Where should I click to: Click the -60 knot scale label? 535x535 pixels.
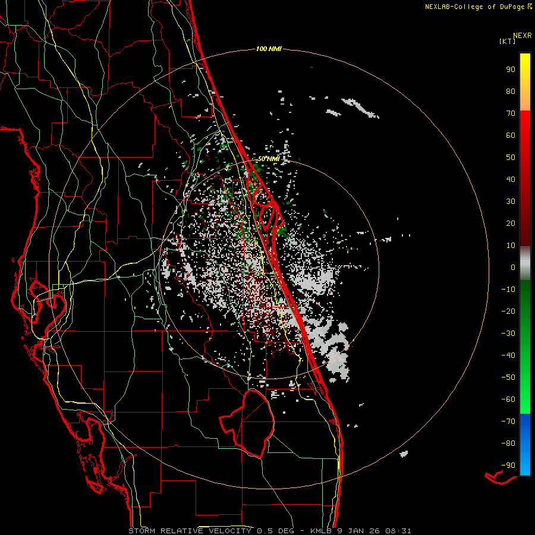point(508,399)
